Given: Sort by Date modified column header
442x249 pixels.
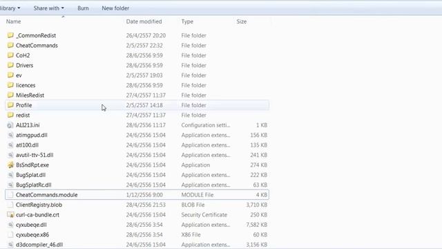Looking at the screenshot, I should 144,21.
